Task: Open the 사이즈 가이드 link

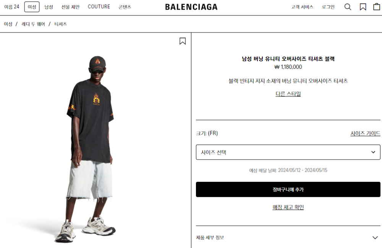Action: tap(365, 133)
